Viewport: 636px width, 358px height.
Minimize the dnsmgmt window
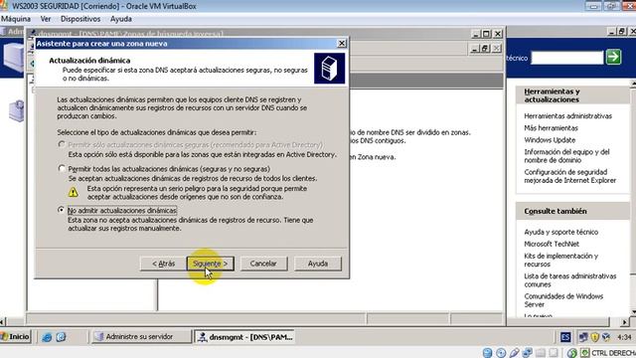coord(476,34)
